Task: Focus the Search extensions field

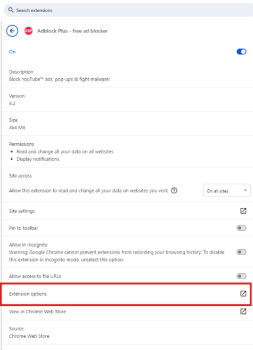Action: pyautogui.click(x=128, y=10)
